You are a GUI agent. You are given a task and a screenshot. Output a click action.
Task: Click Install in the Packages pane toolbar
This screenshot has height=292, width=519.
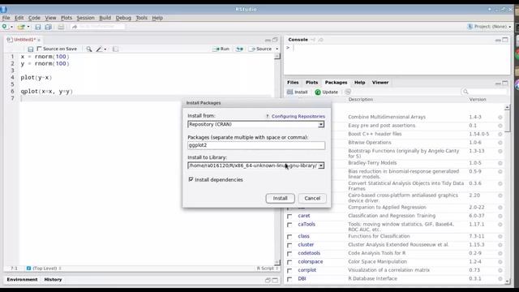(298, 92)
